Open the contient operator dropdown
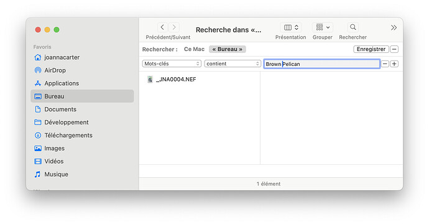This screenshot has width=429, height=224. click(233, 63)
